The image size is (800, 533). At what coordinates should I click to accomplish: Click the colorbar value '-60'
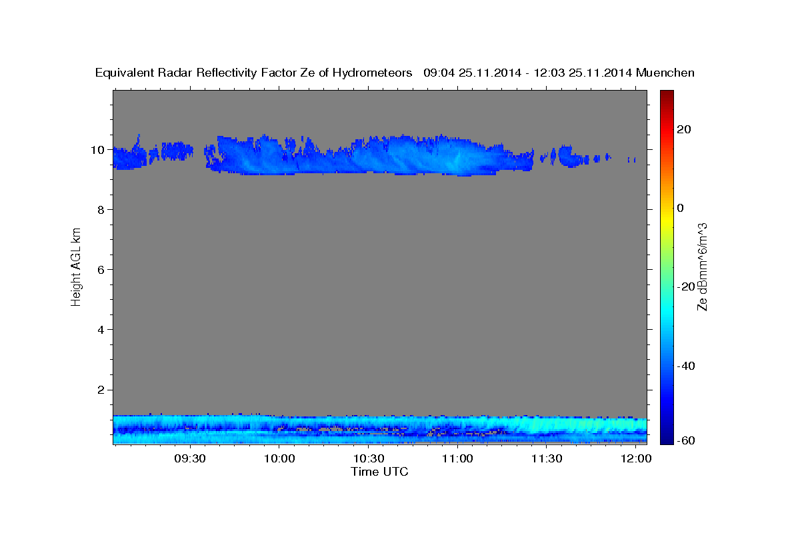coord(685,440)
